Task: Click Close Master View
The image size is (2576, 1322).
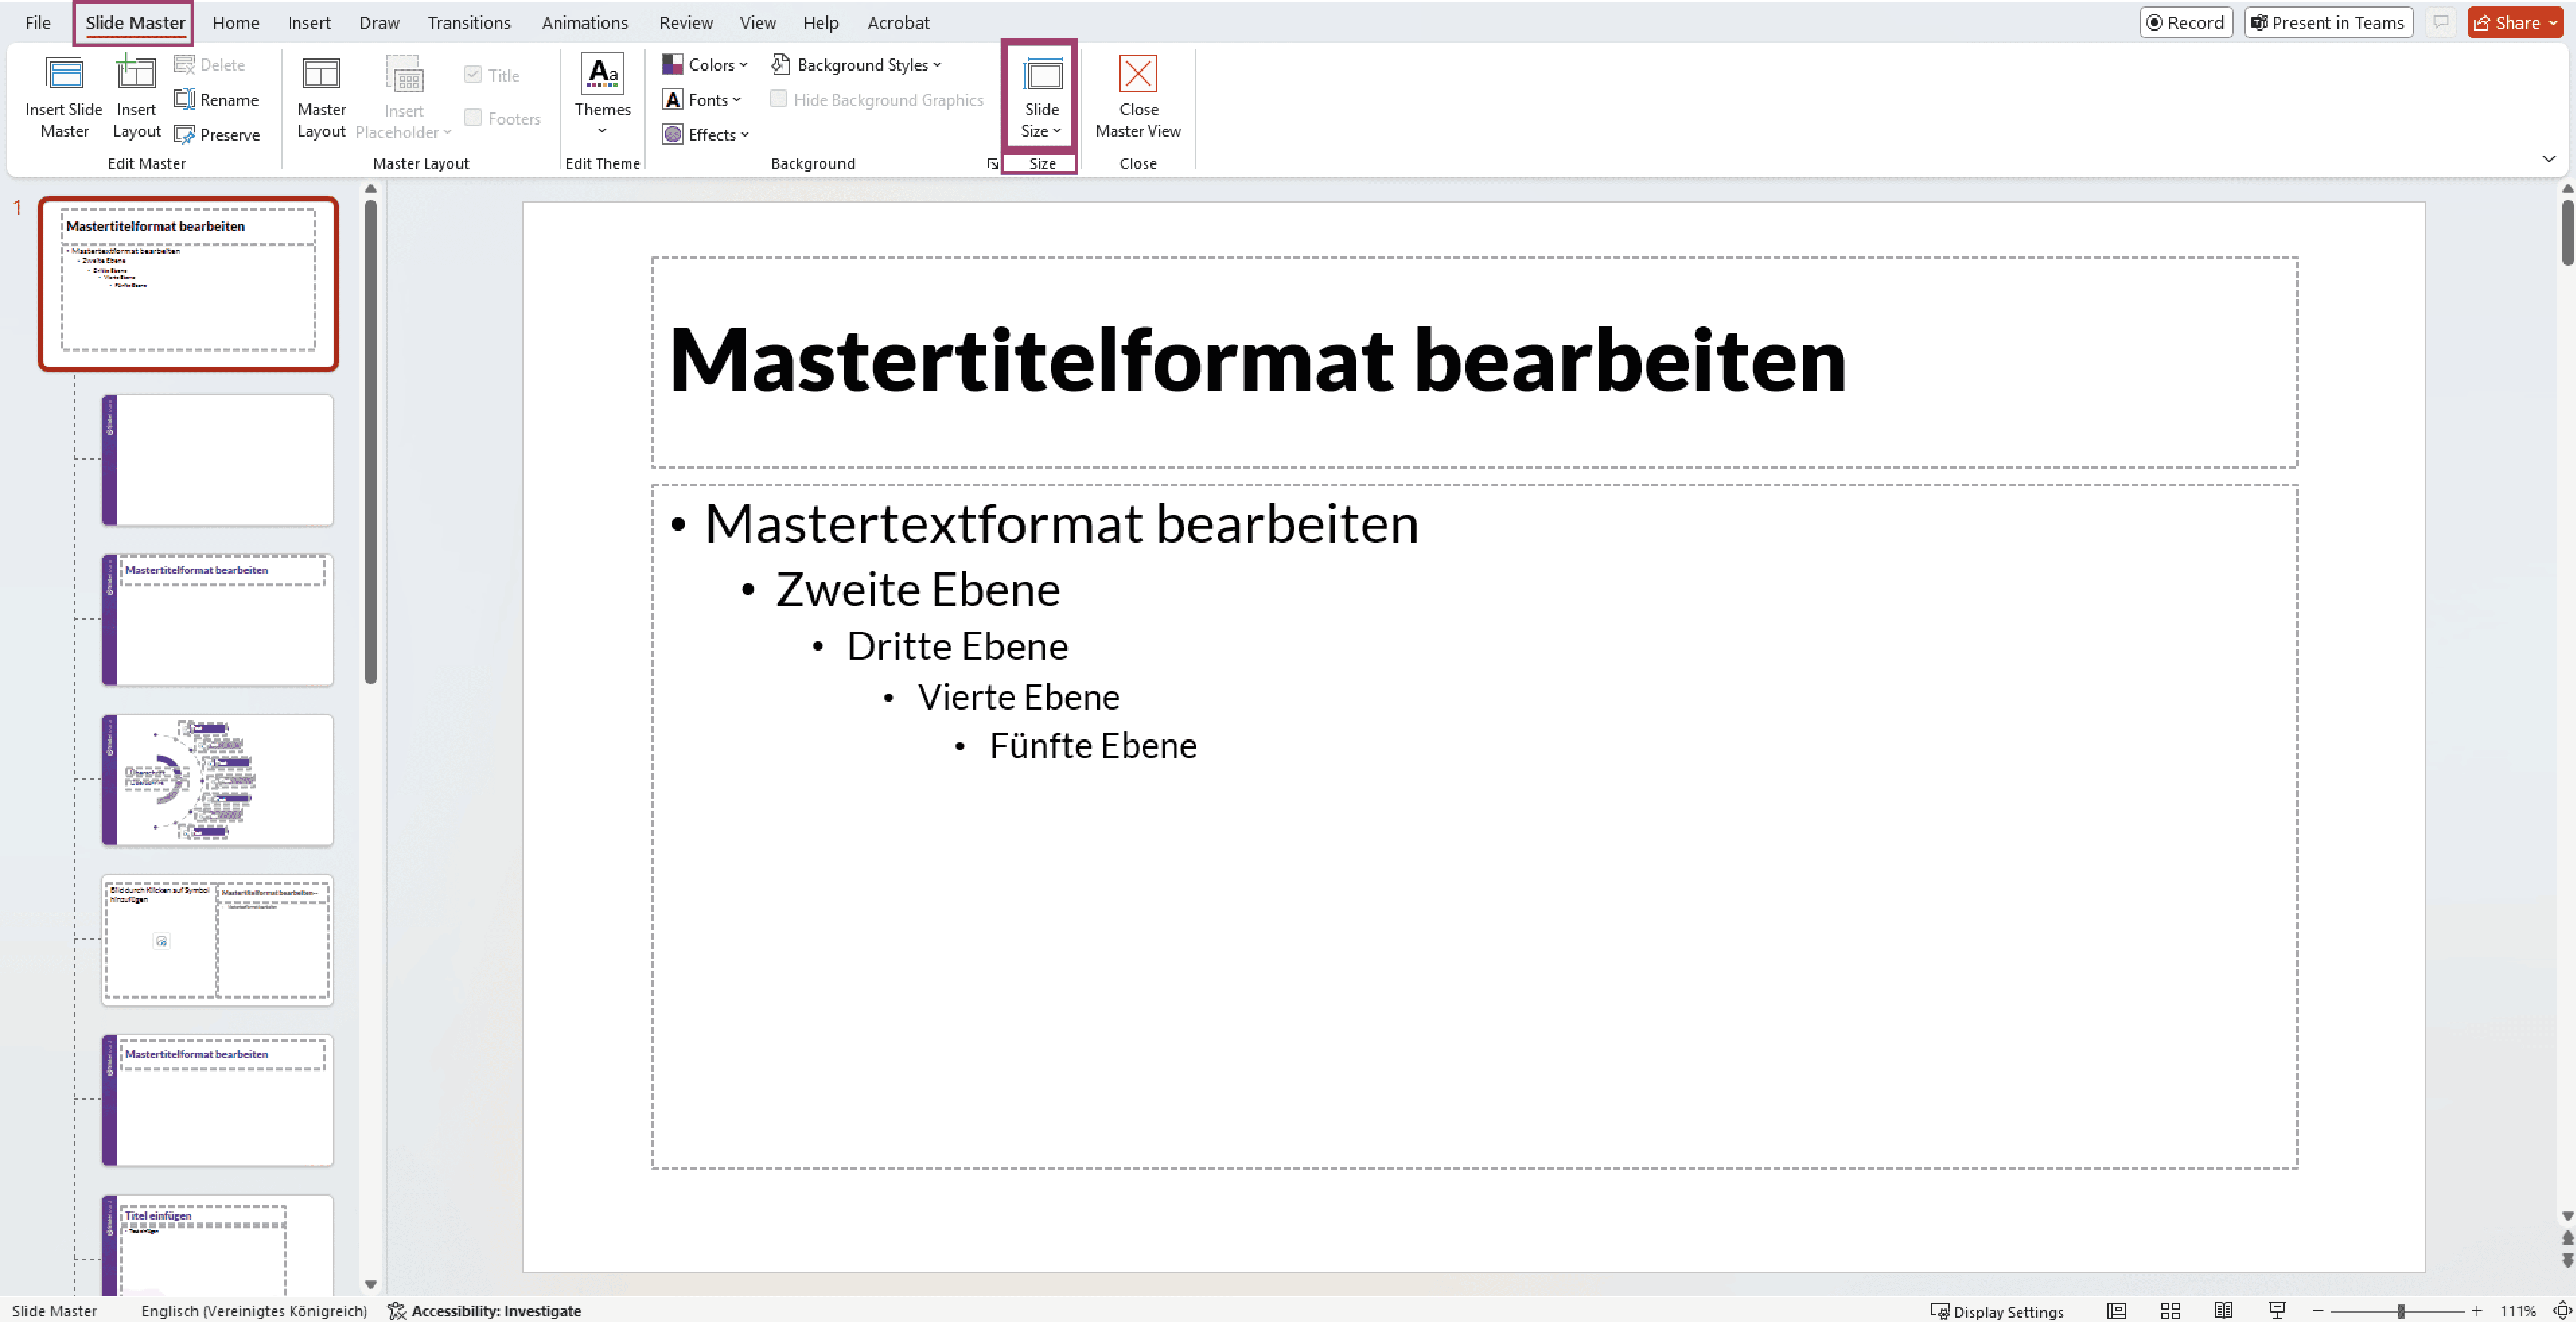Action: click(x=1138, y=96)
